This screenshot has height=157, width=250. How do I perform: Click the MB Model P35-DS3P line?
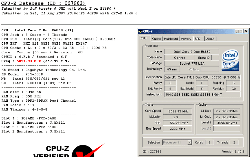point(22,74)
